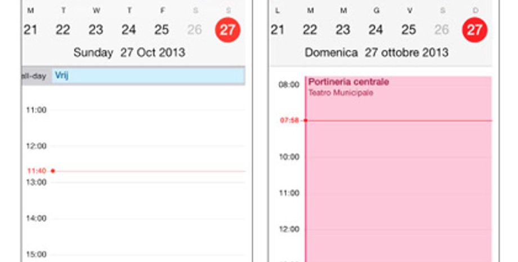Click the "Sunday 27 Oct 2013" date header
This screenshot has height=262, width=518.
pyautogui.click(x=129, y=53)
